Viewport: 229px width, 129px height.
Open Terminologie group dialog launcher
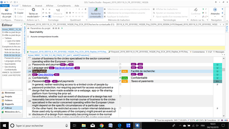[x=187, y=20]
